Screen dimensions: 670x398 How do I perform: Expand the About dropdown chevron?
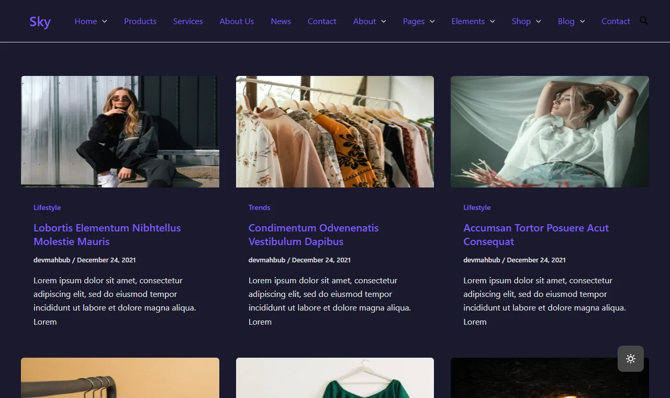(x=384, y=21)
